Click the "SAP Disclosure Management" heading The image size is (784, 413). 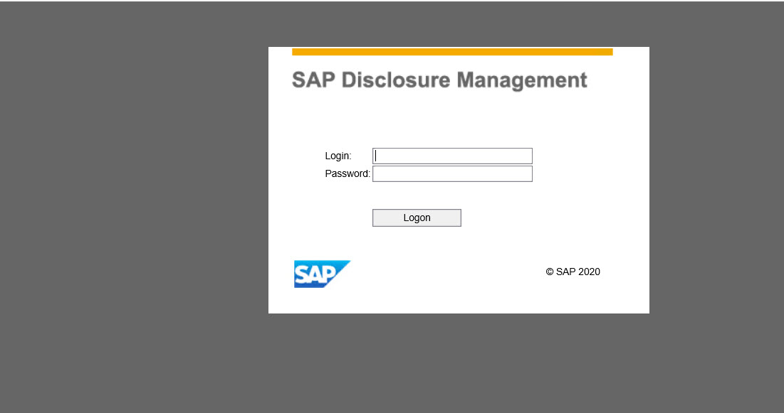click(439, 80)
